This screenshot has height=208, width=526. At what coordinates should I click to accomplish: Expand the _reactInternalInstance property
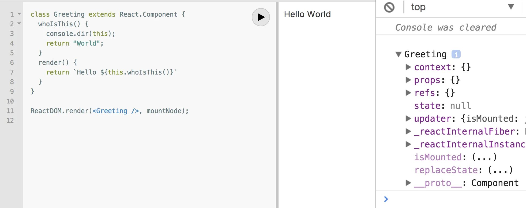(x=408, y=144)
